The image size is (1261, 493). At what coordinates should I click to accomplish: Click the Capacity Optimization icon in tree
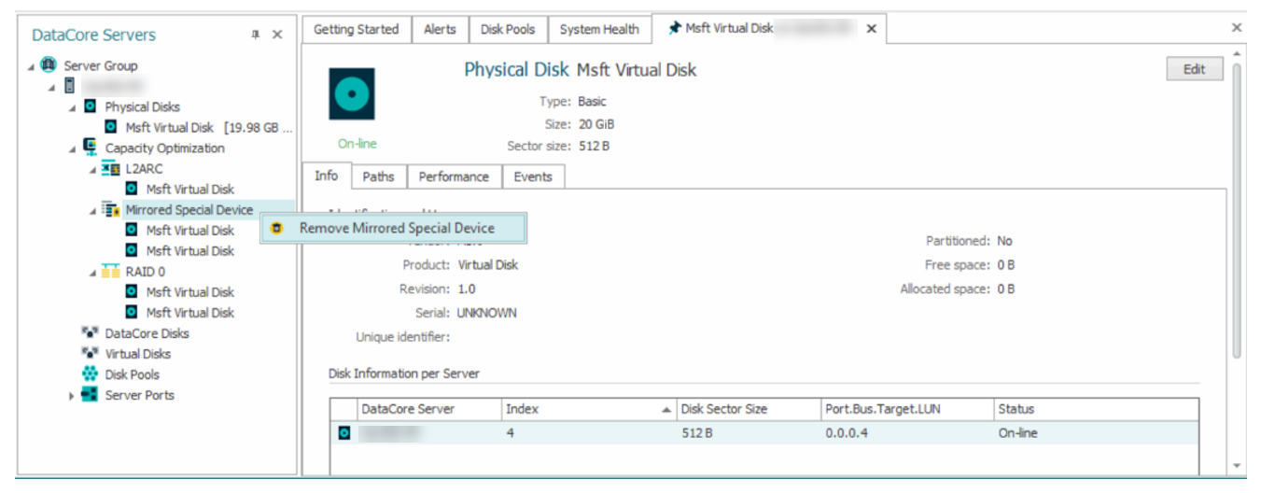(91, 148)
